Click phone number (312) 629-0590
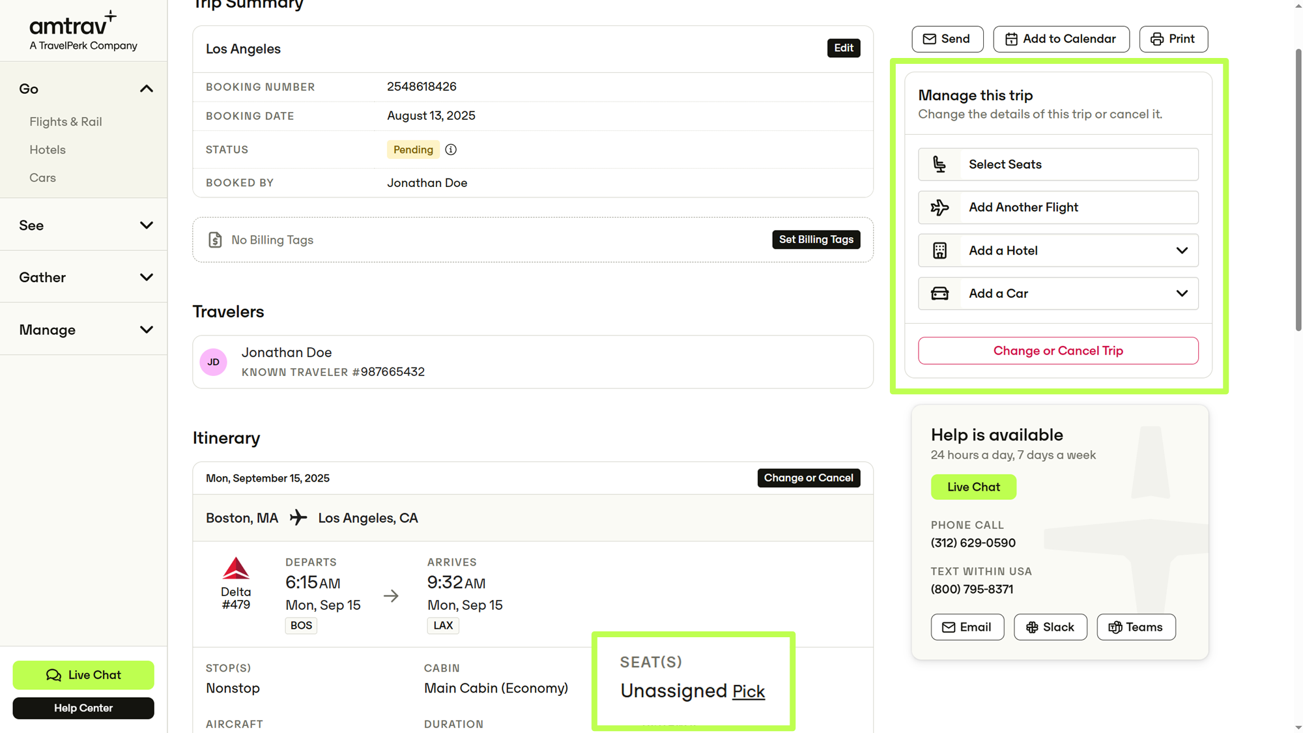1303x733 pixels. [x=973, y=543]
